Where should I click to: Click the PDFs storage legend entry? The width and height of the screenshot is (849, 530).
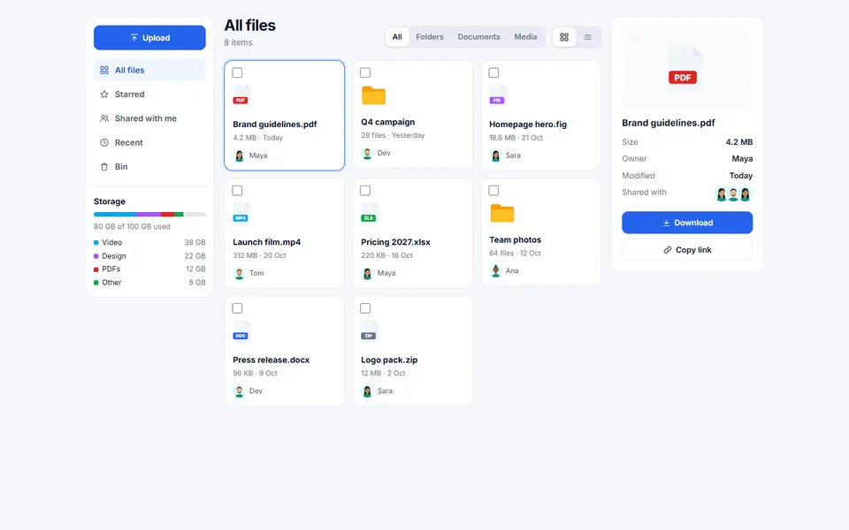(x=149, y=269)
